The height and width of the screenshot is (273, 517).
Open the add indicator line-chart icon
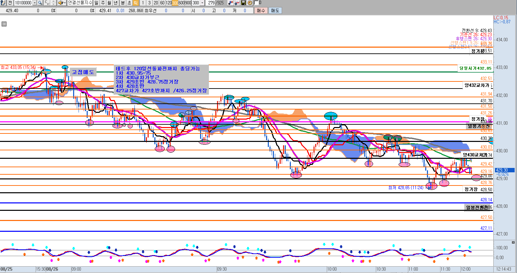click(237, 3)
